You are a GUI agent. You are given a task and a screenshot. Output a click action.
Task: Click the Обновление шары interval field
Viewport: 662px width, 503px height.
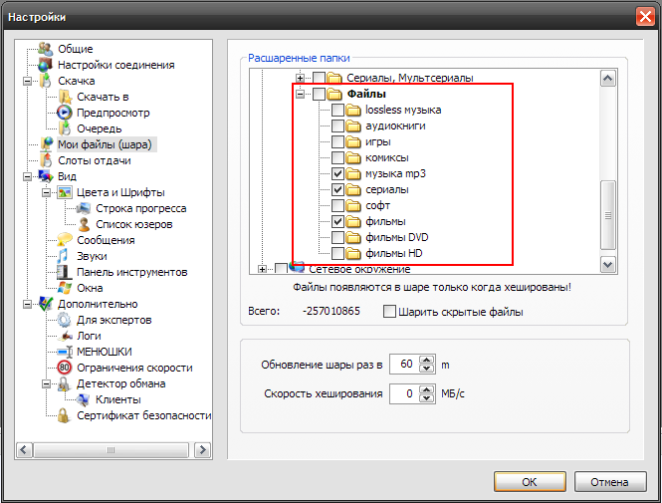403,364
